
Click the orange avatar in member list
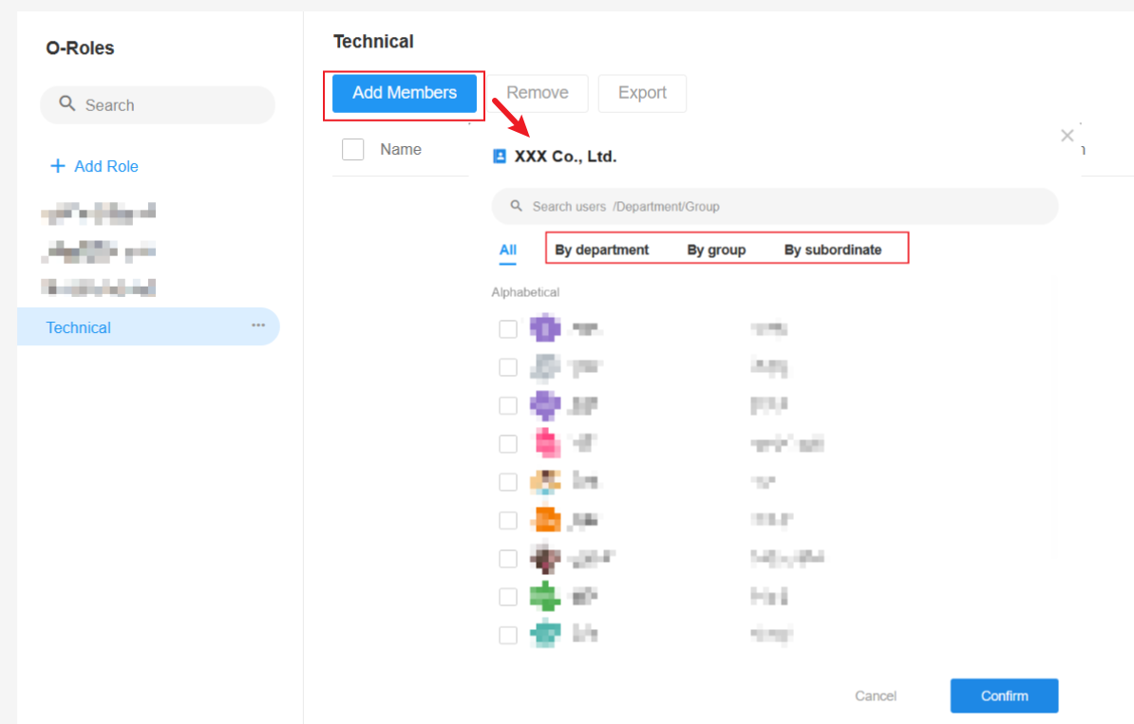[x=545, y=519]
